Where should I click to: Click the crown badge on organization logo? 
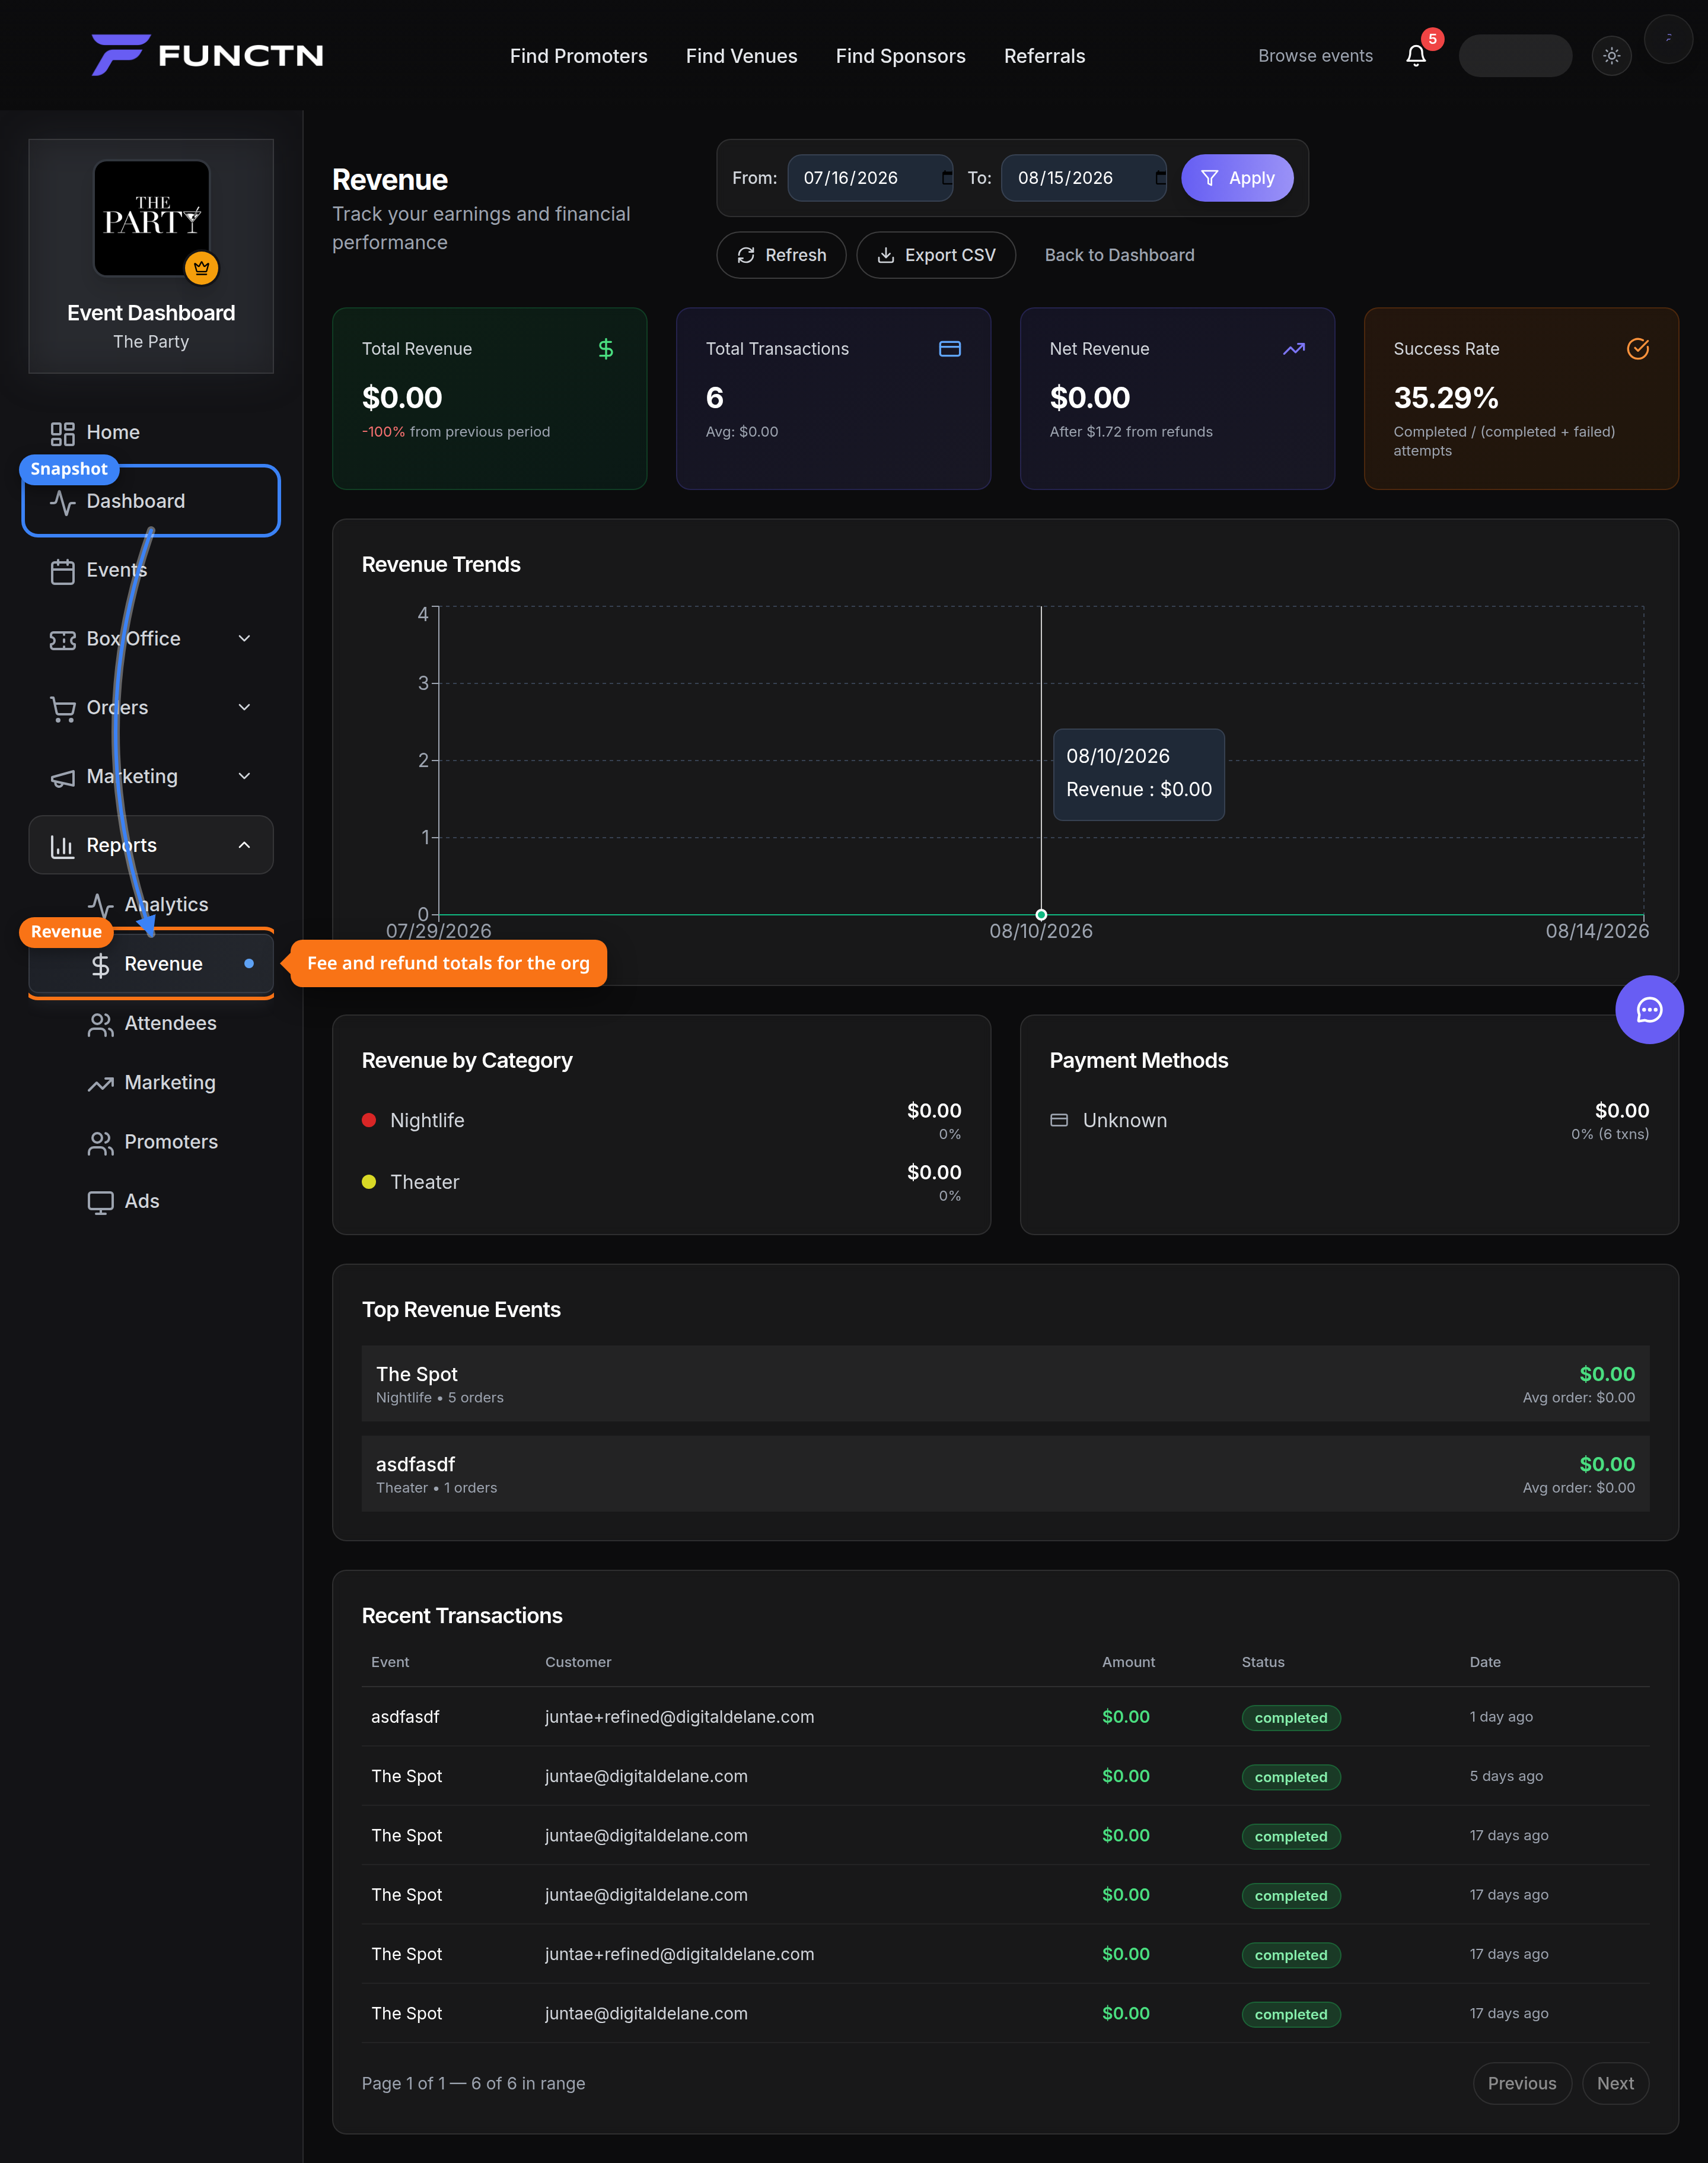[x=202, y=267]
